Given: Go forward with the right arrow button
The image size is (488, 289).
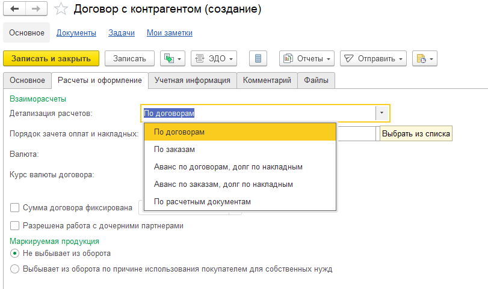Looking at the screenshot, I should click(36, 8).
